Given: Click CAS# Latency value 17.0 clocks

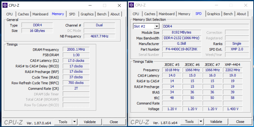Looking at the screenshot, I should click(x=76, y=61).
